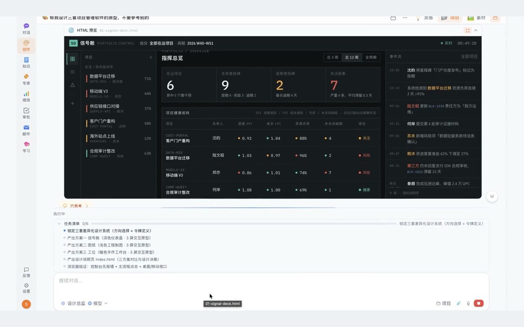
Task: Open the 创作 creation section in sidebar
Action: point(26,46)
